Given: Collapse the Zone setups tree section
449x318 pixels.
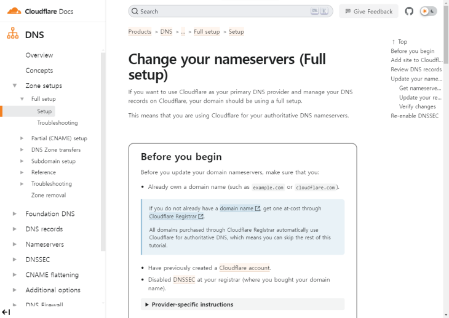Looking at the screenshot, I should [15, 85].
